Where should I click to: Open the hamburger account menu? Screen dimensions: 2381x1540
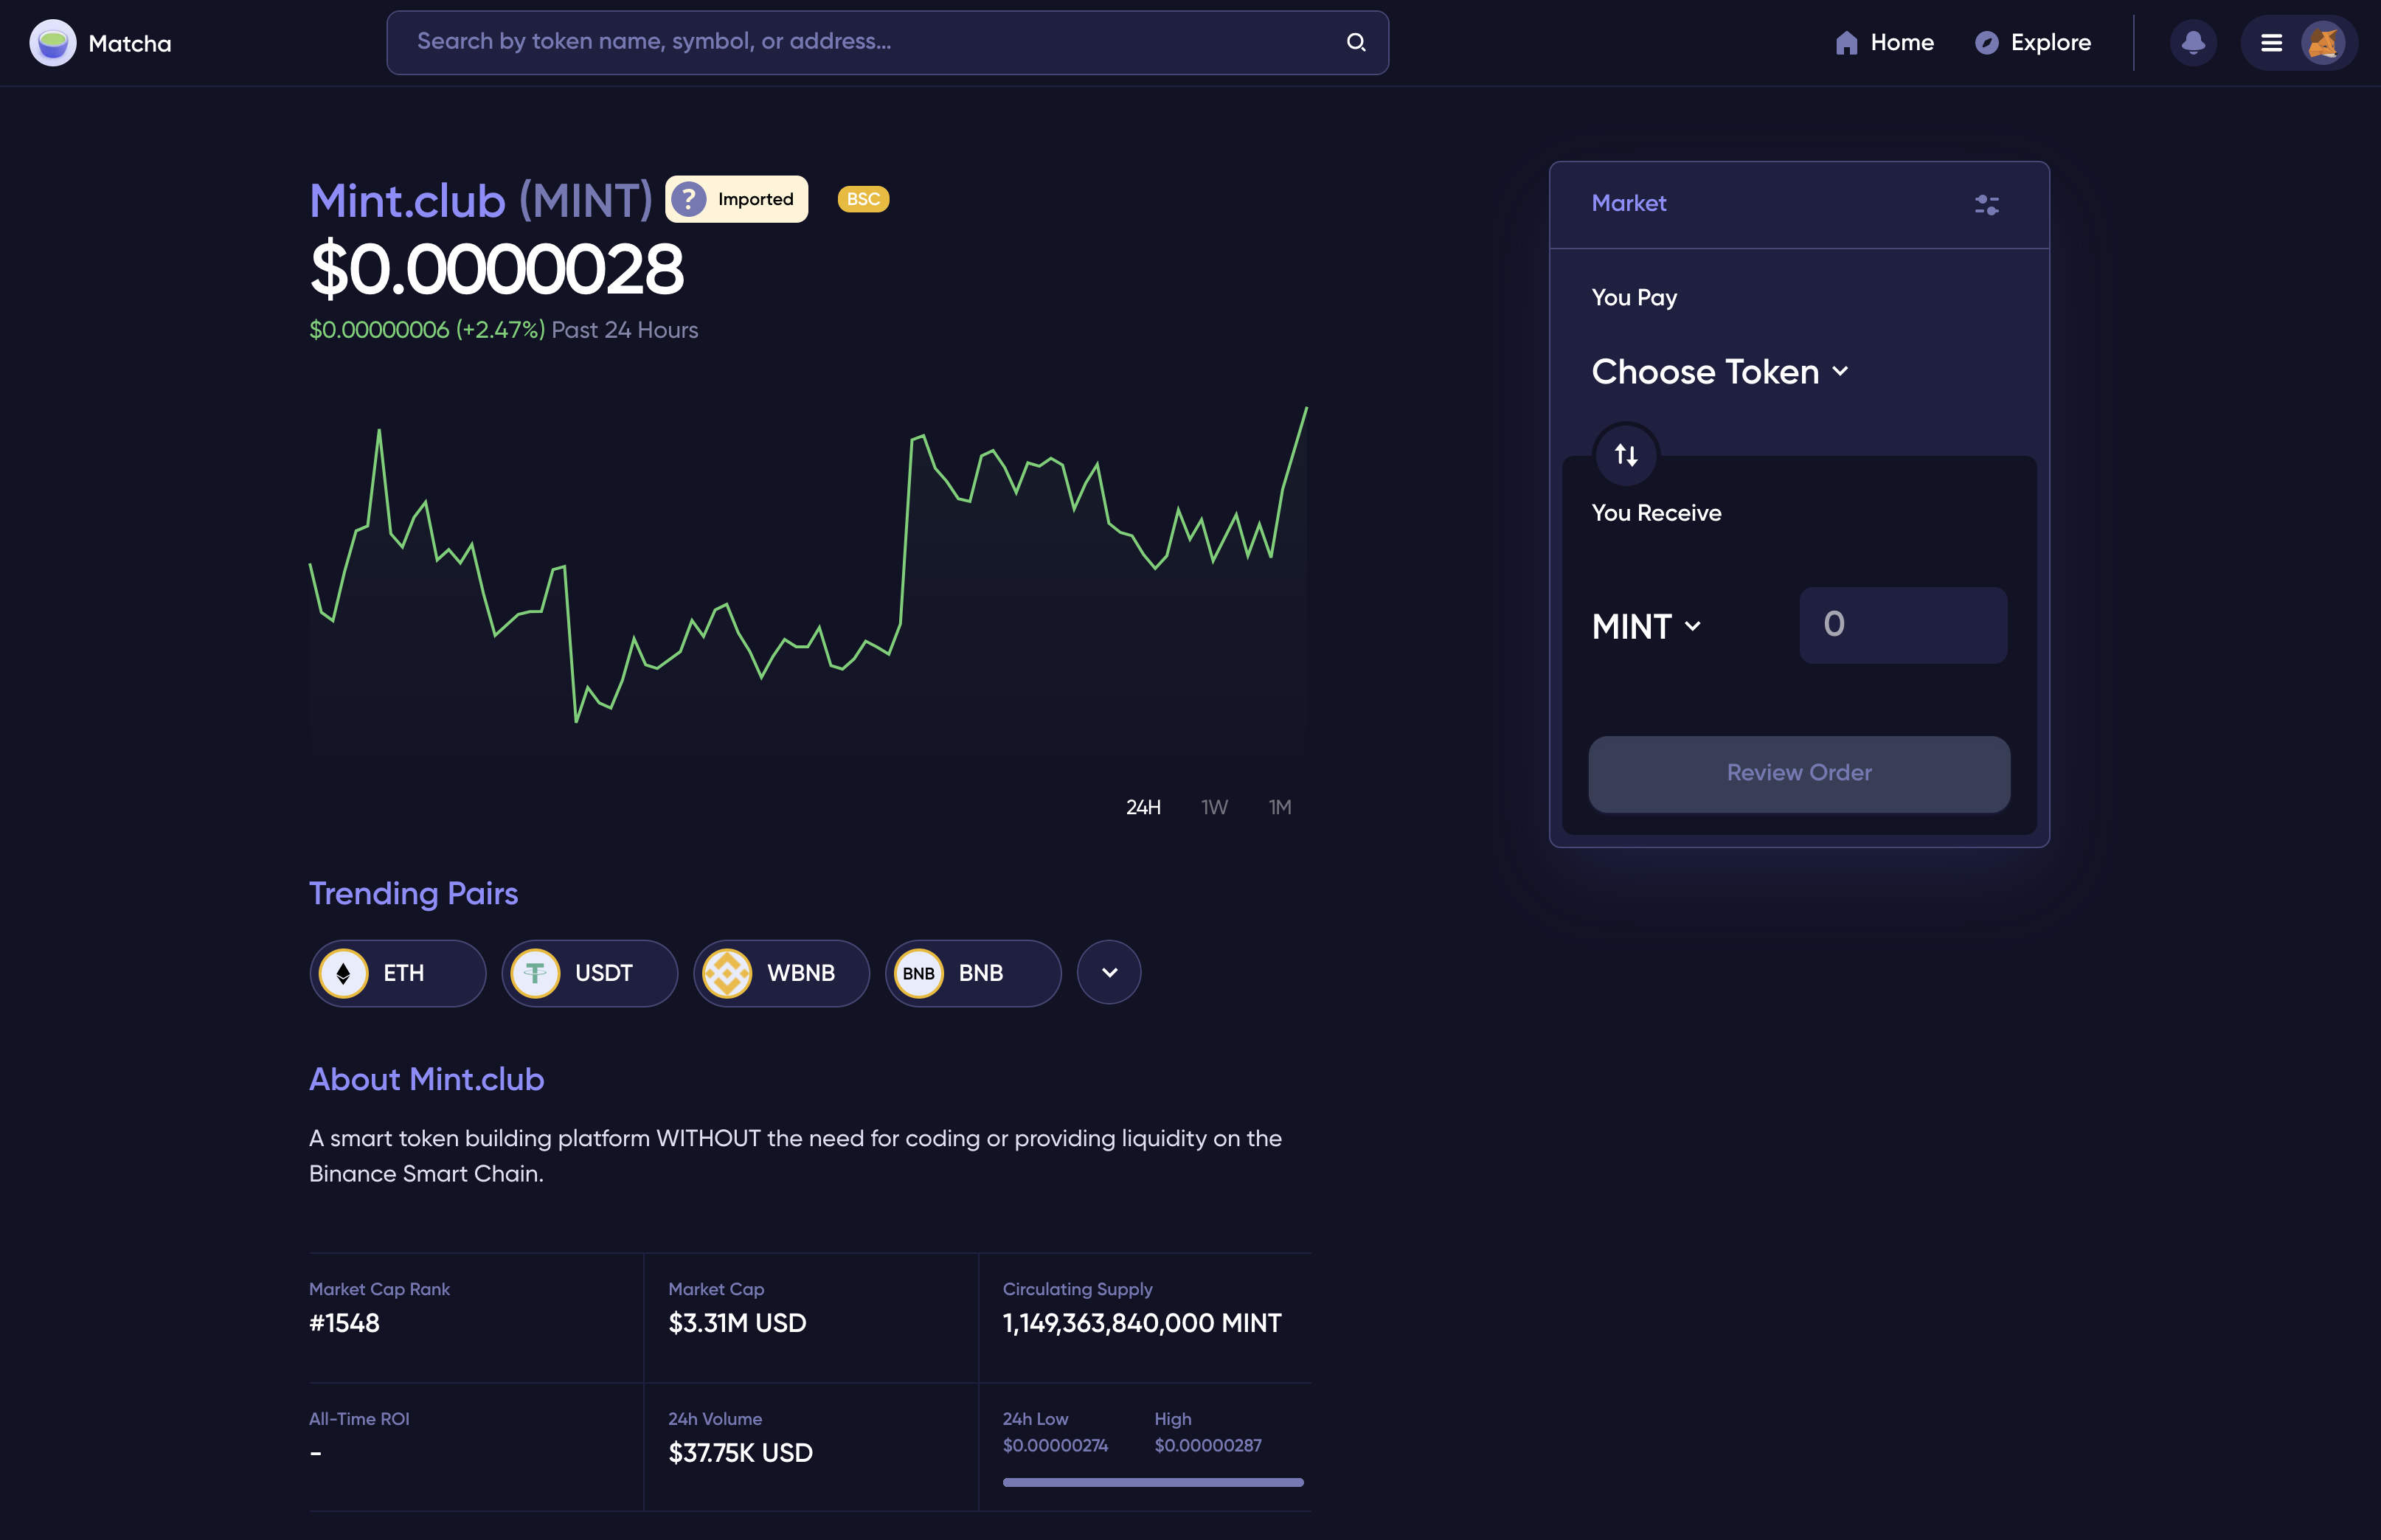pos(2271,43)
